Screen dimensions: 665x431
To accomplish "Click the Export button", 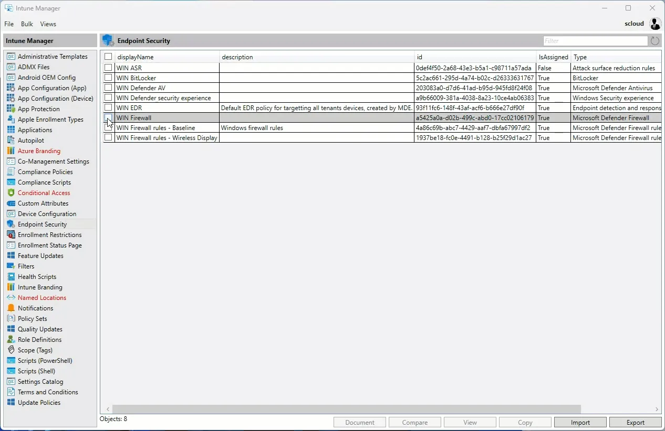I will coord(636,423).
